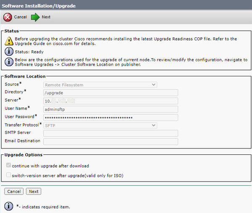
Task: Click 'switch-version server after upgrade' label text
Action: point(68,176)
